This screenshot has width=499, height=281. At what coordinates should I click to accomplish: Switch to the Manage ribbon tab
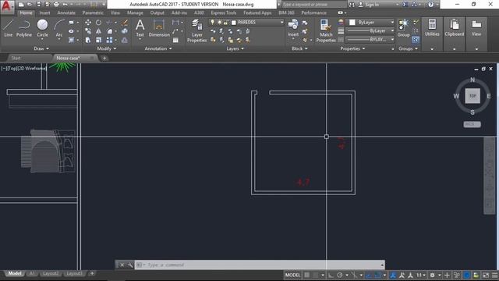pos(135,12)
